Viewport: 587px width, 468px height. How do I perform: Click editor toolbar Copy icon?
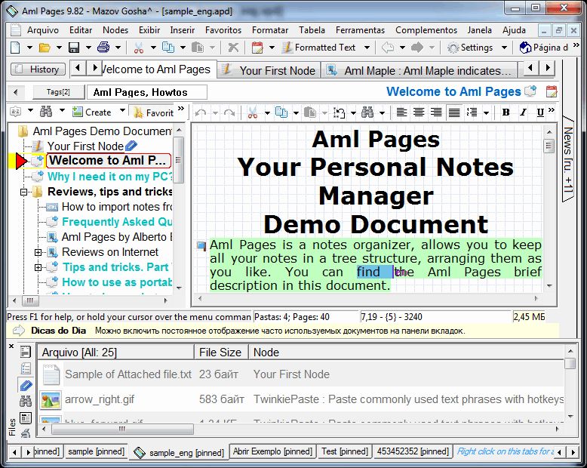tap(281, 112)
